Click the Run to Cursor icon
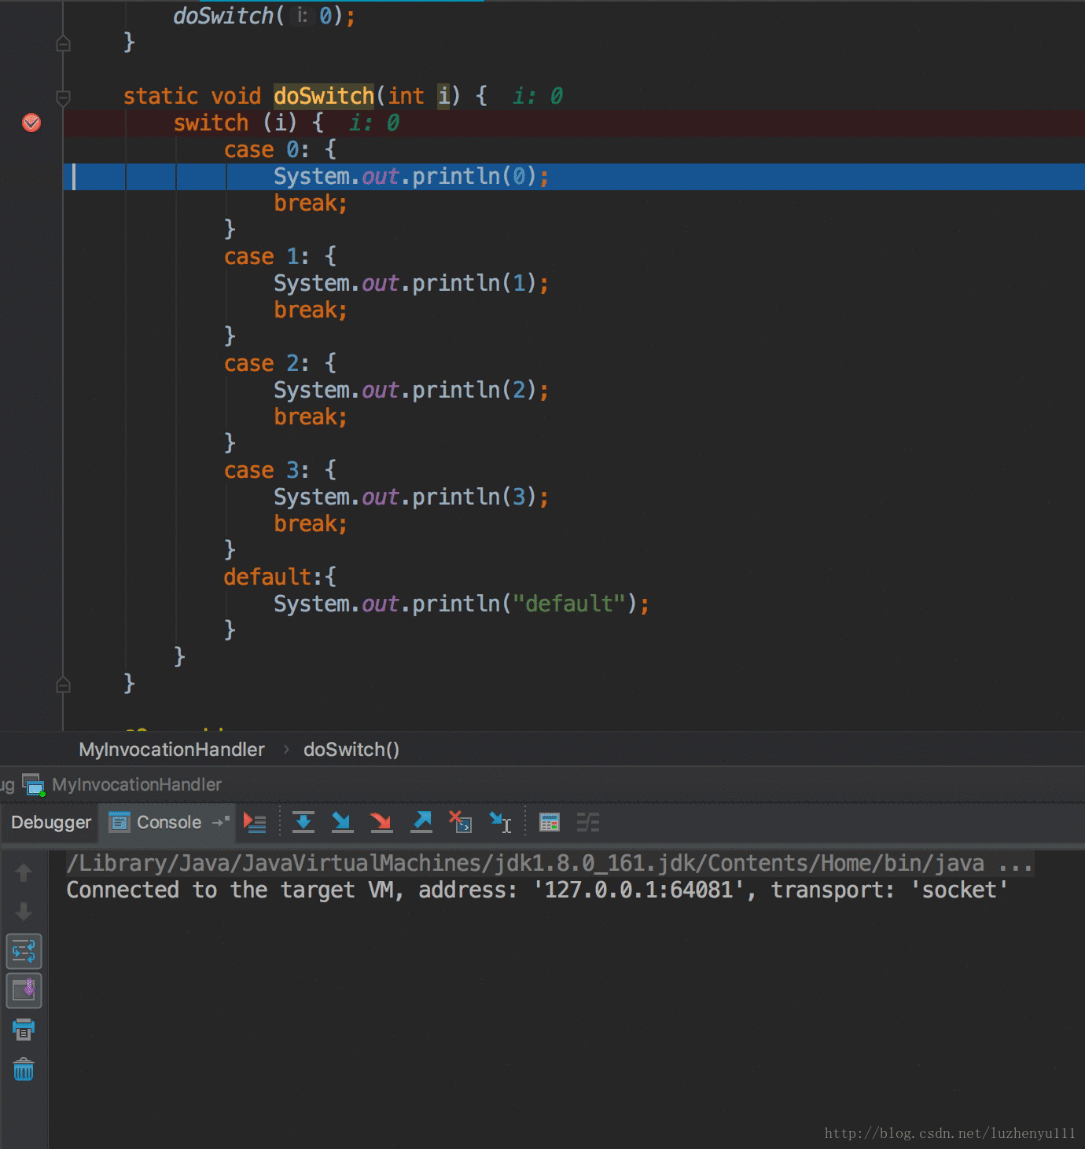This screenshot has height=1149, width=1085. pos(500,823)
